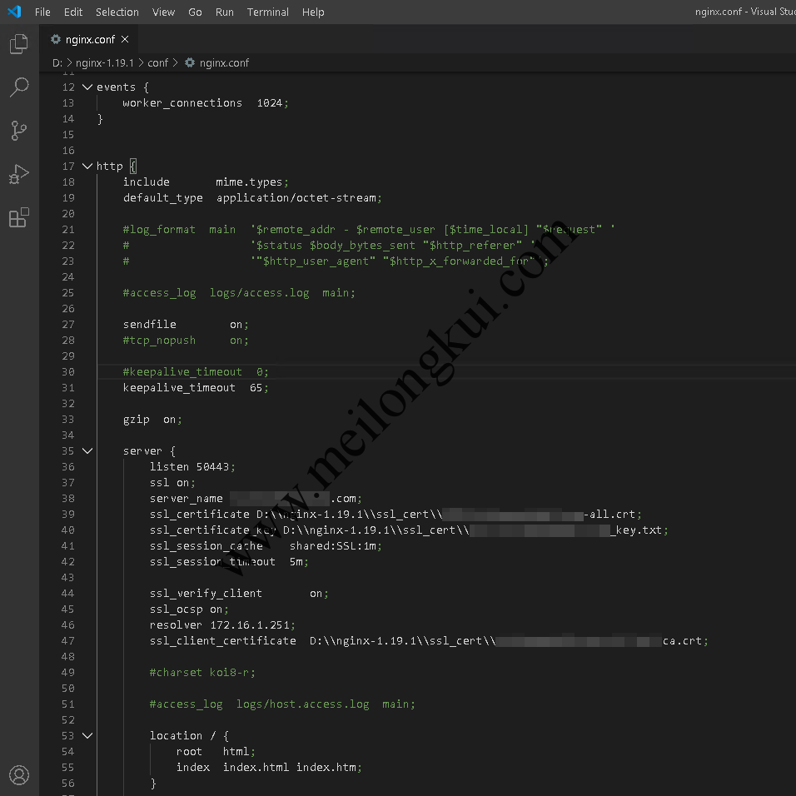
Task: Open the Source Control view
Action: pos(19,131)
